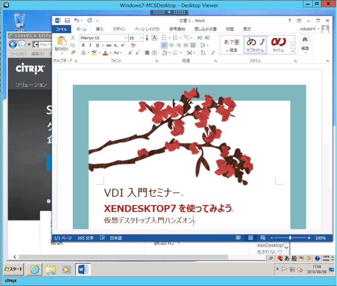Toggle Italic formatting
The height and width of the screenshot is (286, 337).
[x=90, y=45]
